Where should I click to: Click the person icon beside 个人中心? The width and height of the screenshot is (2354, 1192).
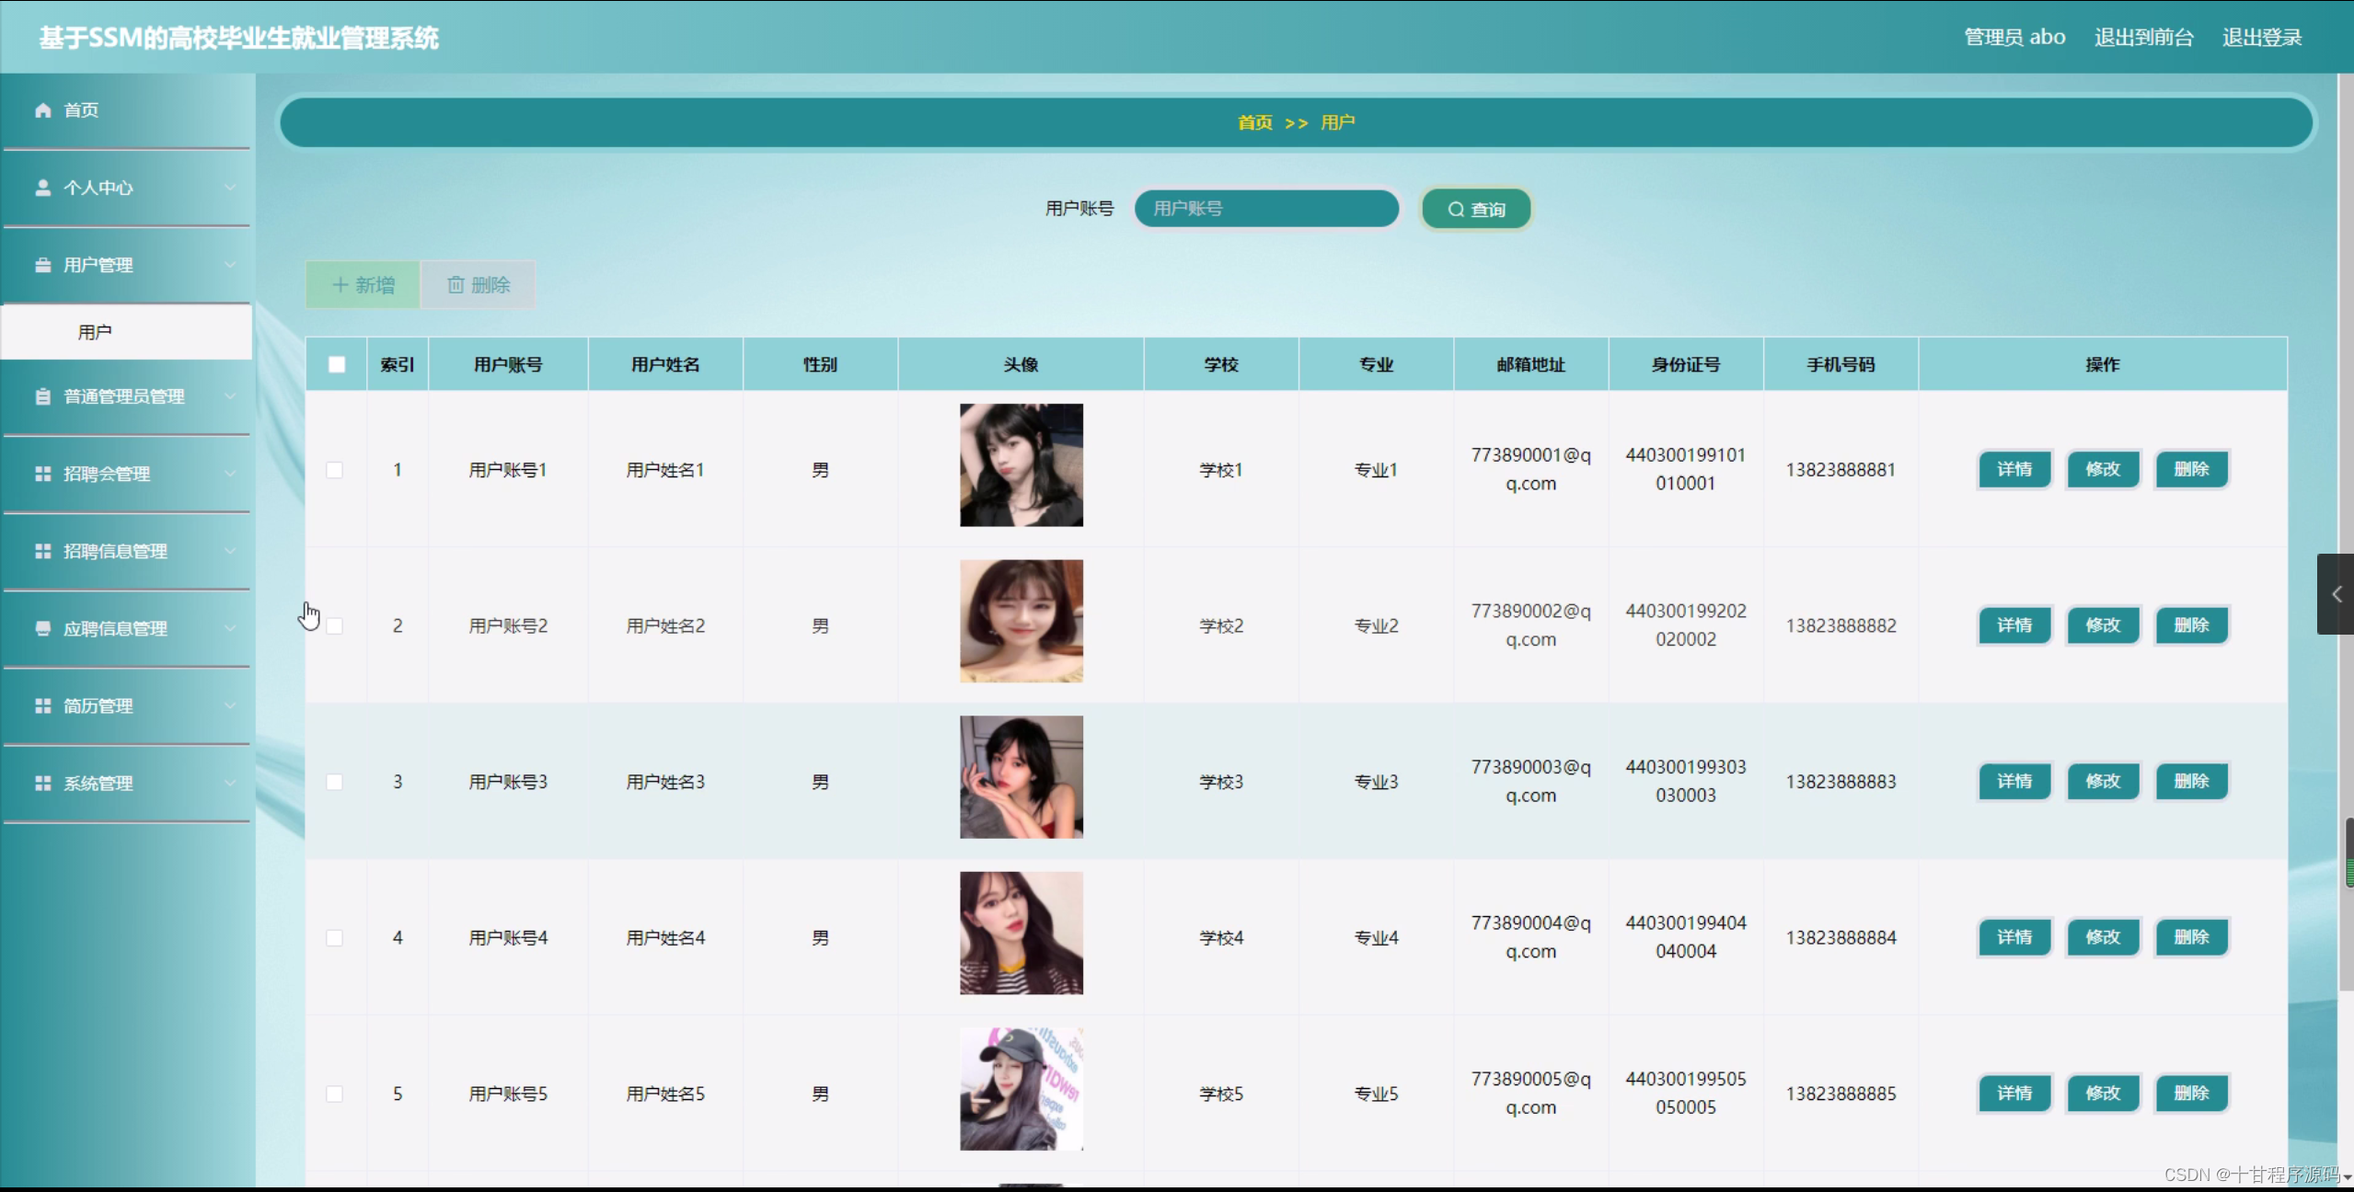point(42,188)
